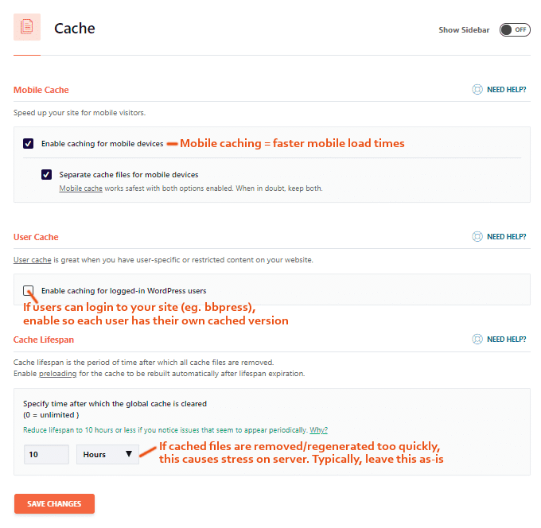
Task: Click the cache lifespan value field
Action: [46, 454]
